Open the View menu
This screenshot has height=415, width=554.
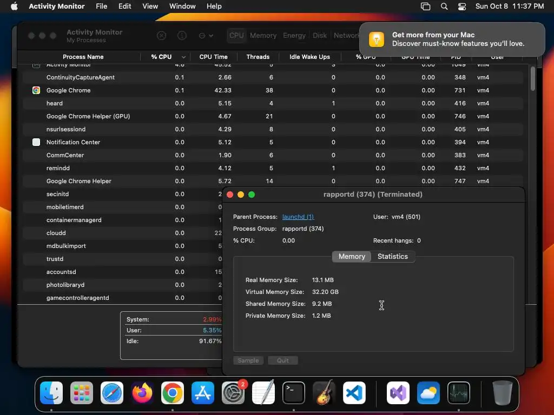click(x=150, y=6)
